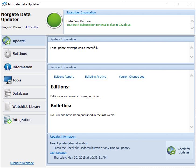
Task: Click the Tools monitor icon
Action: coord(8,80)
